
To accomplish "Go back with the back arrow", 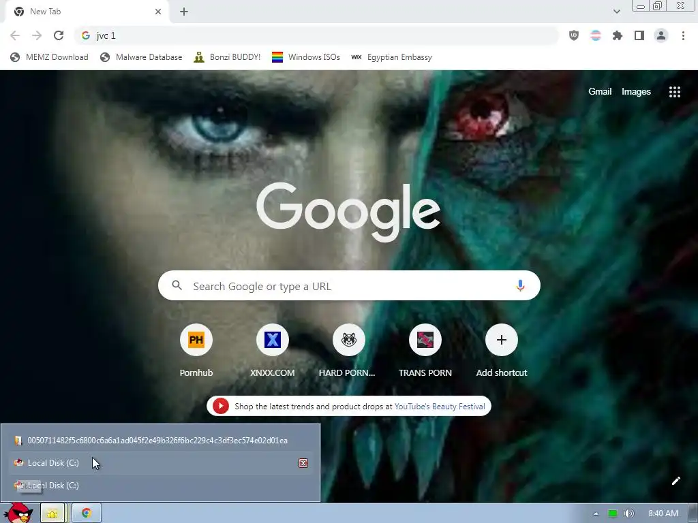I will pos(15,35).
